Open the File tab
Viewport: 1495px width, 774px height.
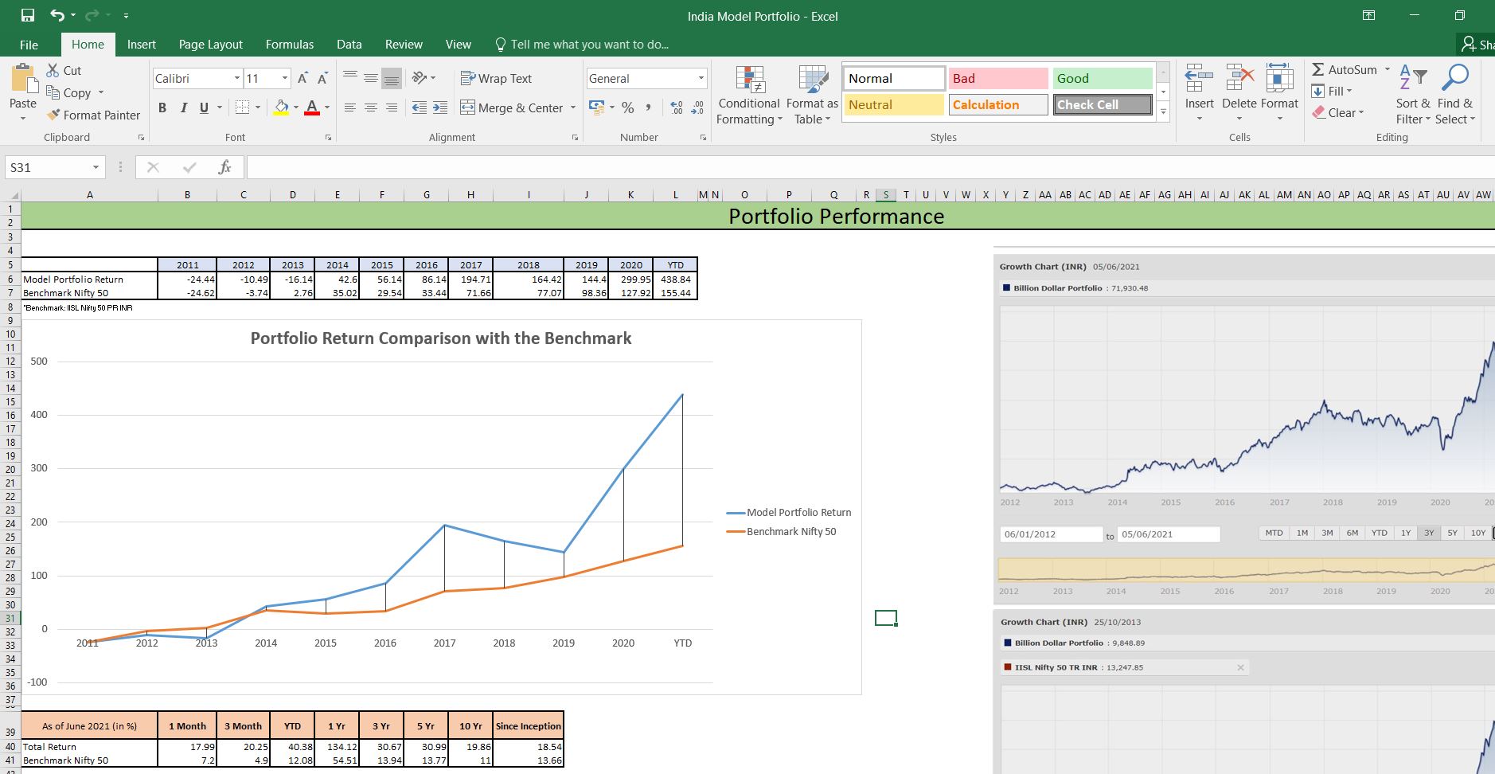pyautogui.click(x=29, y=45)
